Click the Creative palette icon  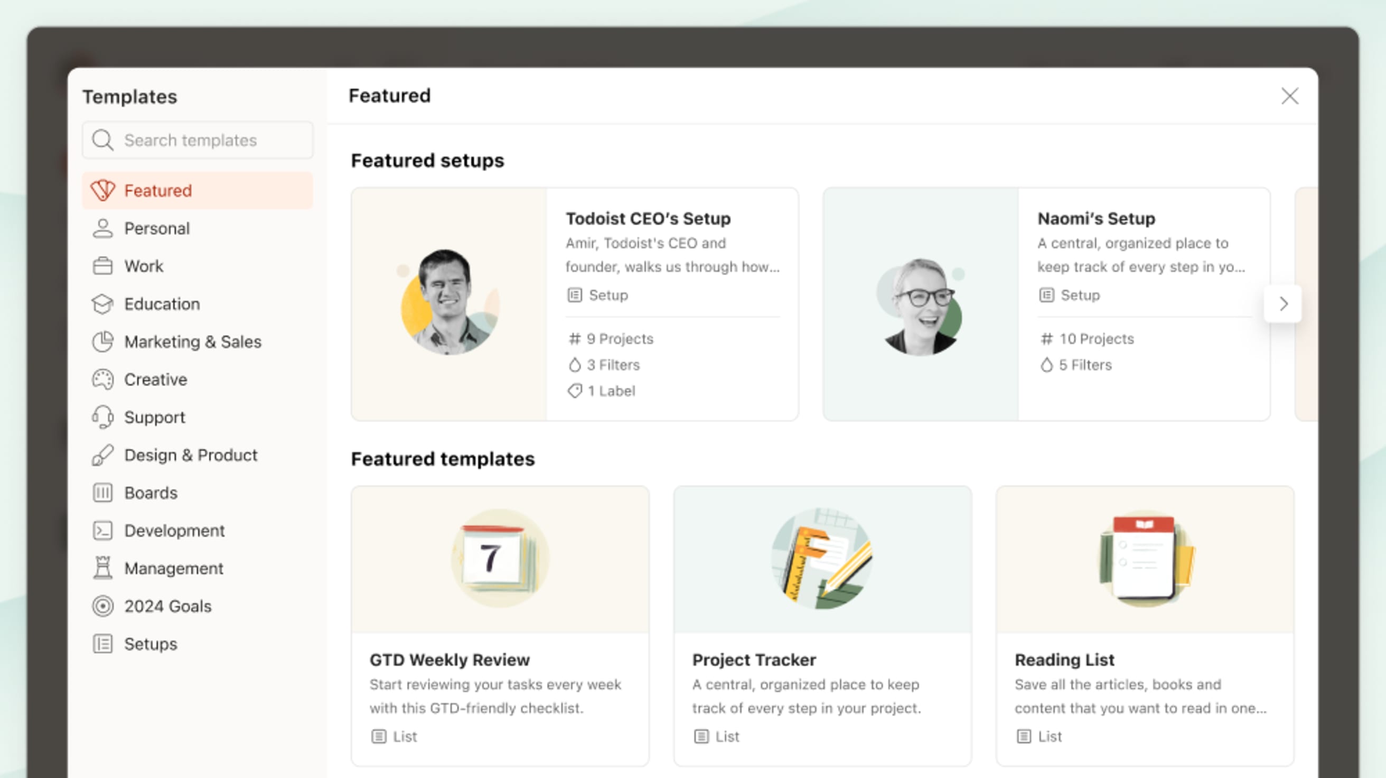point(103,379)
